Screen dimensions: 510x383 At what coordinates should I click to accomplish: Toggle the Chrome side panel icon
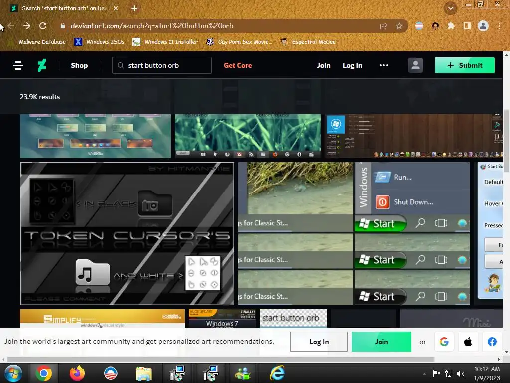tap(467, 26)
